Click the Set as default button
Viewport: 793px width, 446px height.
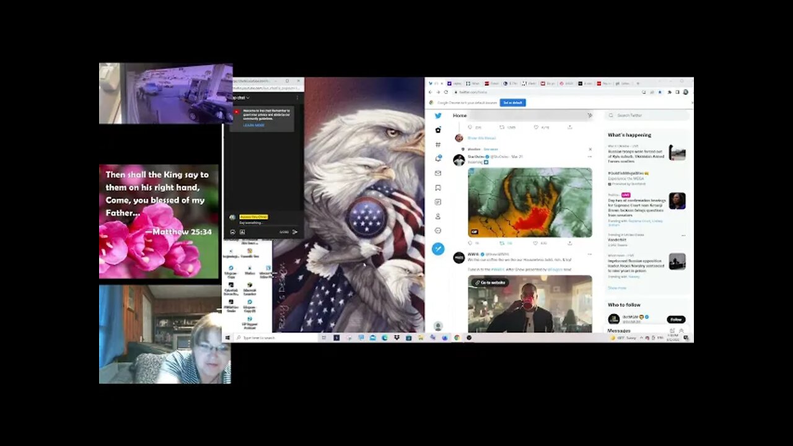[513, 103]
